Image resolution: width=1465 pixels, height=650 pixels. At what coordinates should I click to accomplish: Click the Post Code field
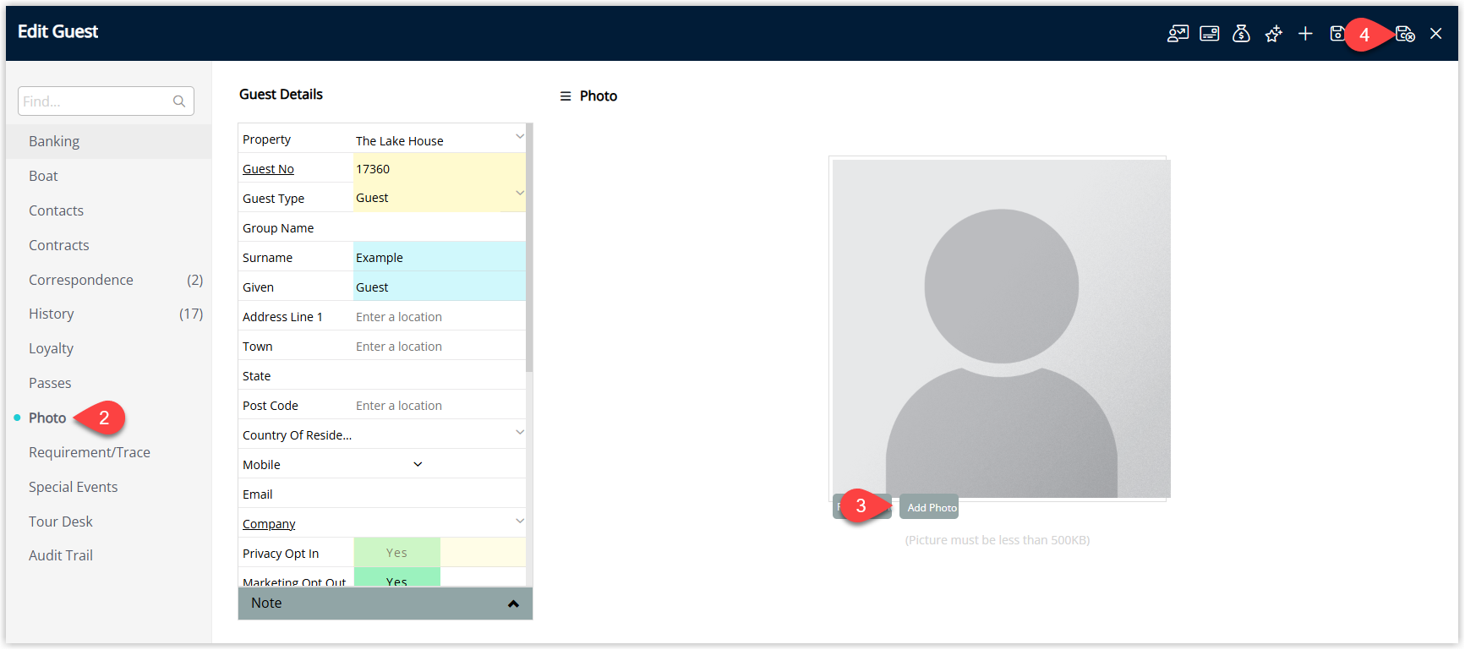[439, 405]
